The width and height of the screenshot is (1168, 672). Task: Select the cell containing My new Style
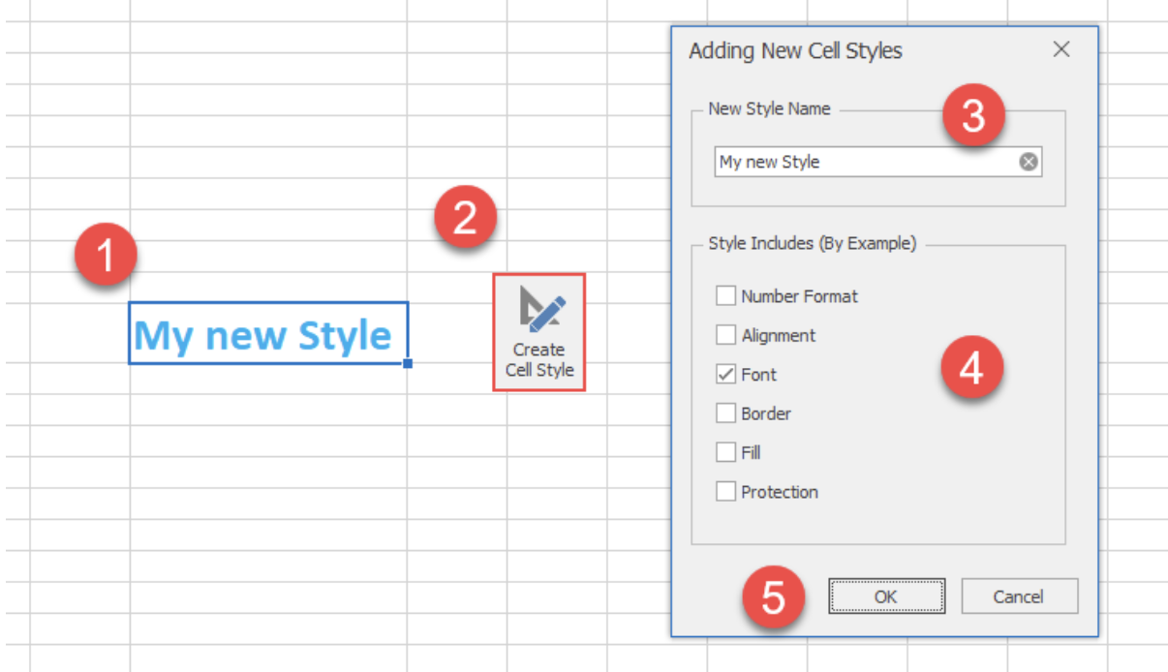(x=268, y=333)
